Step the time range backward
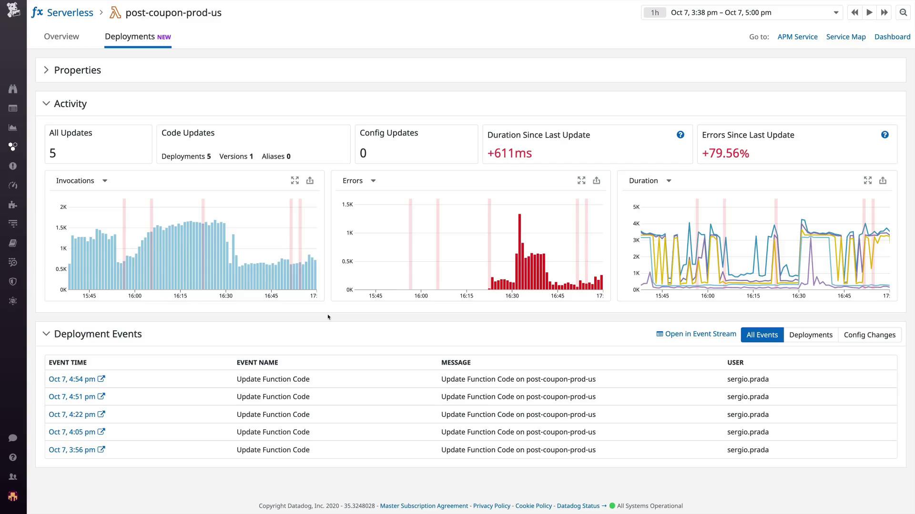This screenshot has height=514, width=915. click(x=854, y=13)
